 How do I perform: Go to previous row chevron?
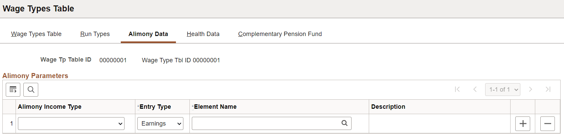475,89
